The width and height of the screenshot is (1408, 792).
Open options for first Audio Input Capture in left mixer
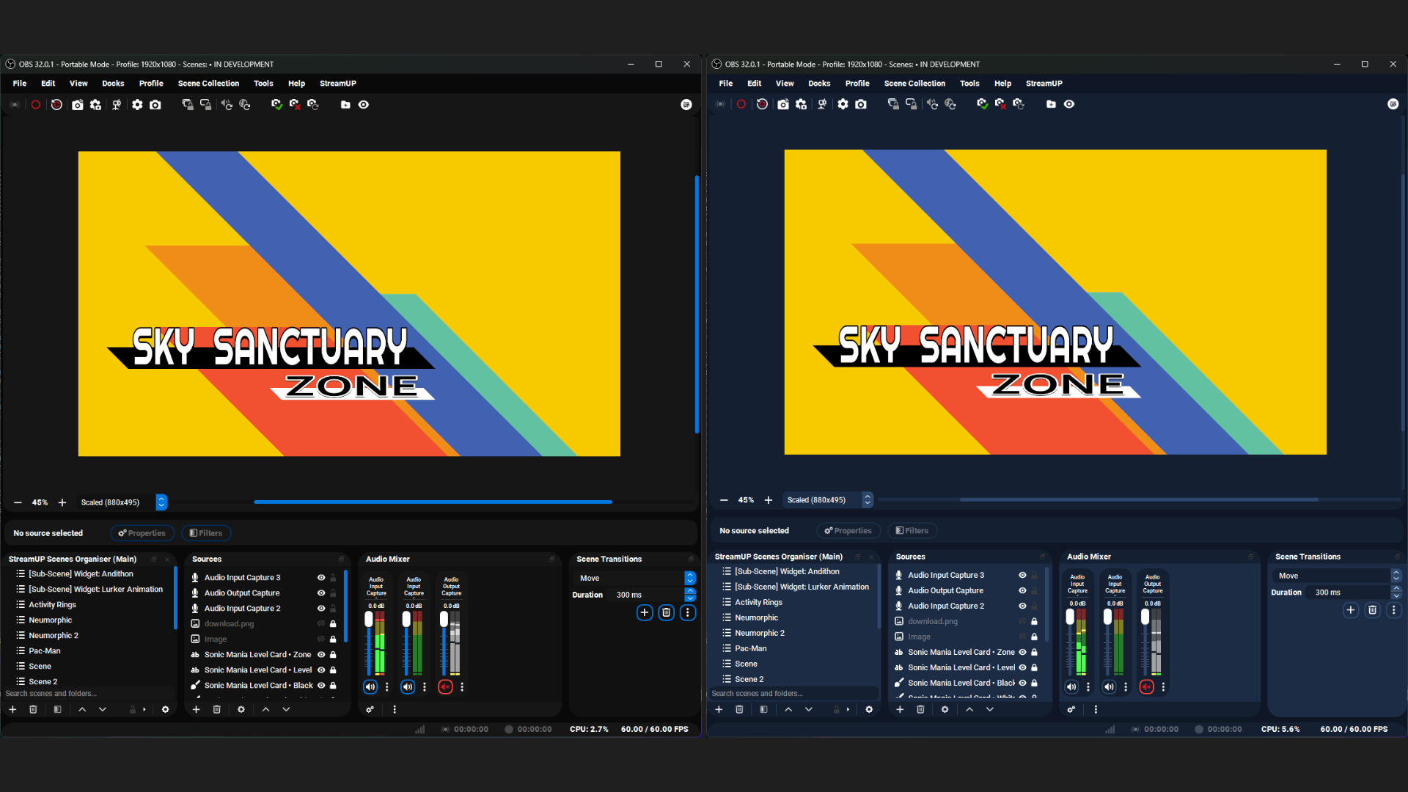(387, 687)
